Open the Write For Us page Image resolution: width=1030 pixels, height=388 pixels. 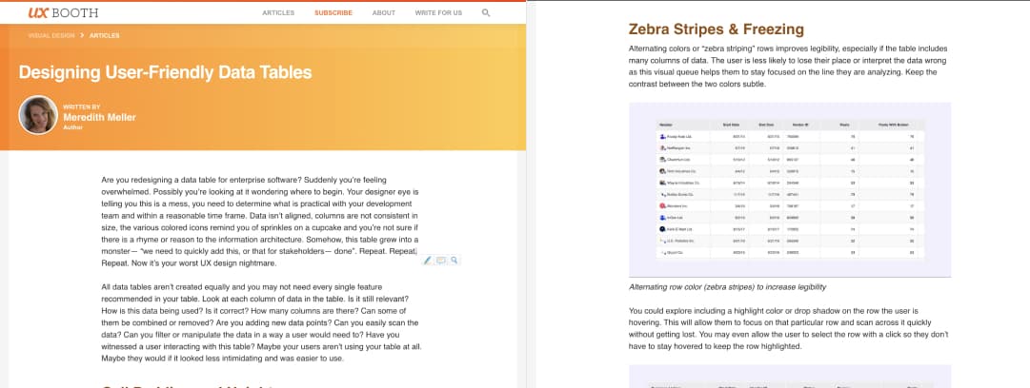[x=438, y=13]
